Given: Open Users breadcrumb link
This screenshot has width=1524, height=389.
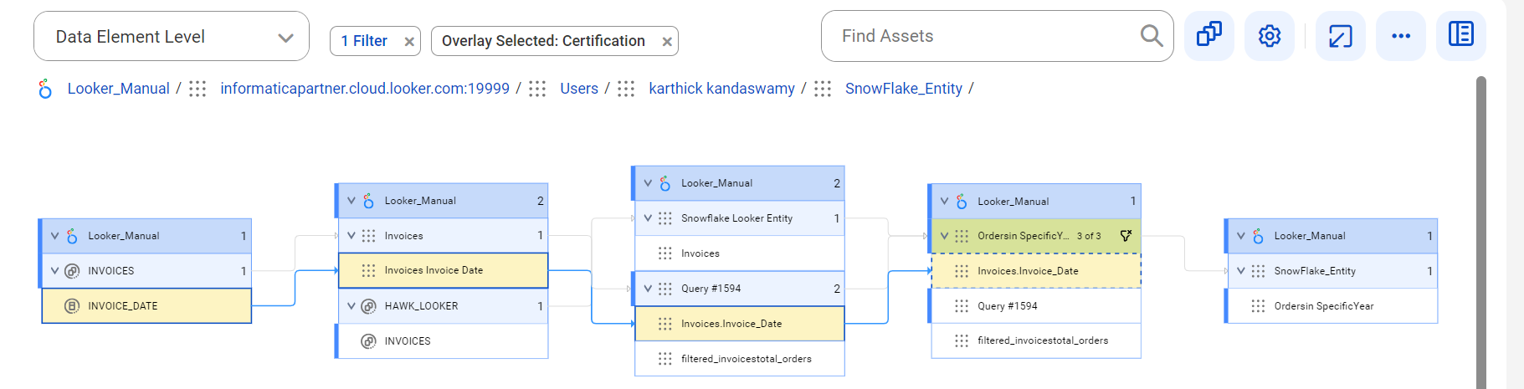Looking at the screenshot, I should click(579, 89).
